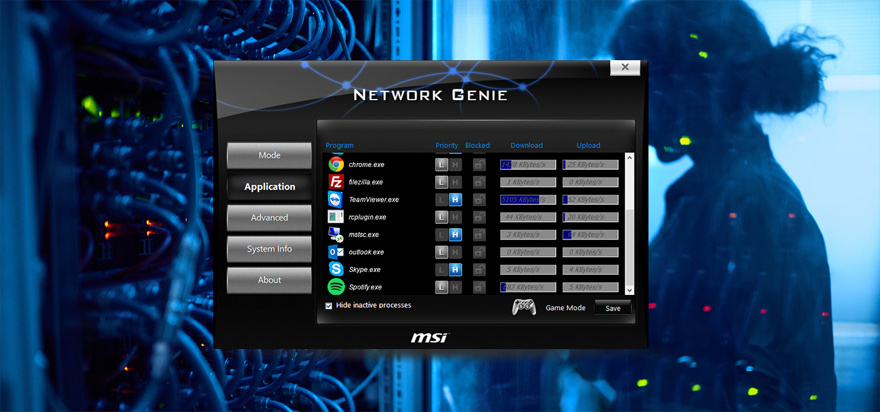
Task: Open the System Info tab
Action: (269, 249)
